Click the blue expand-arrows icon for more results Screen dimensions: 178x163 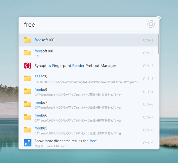click(28, 143)
